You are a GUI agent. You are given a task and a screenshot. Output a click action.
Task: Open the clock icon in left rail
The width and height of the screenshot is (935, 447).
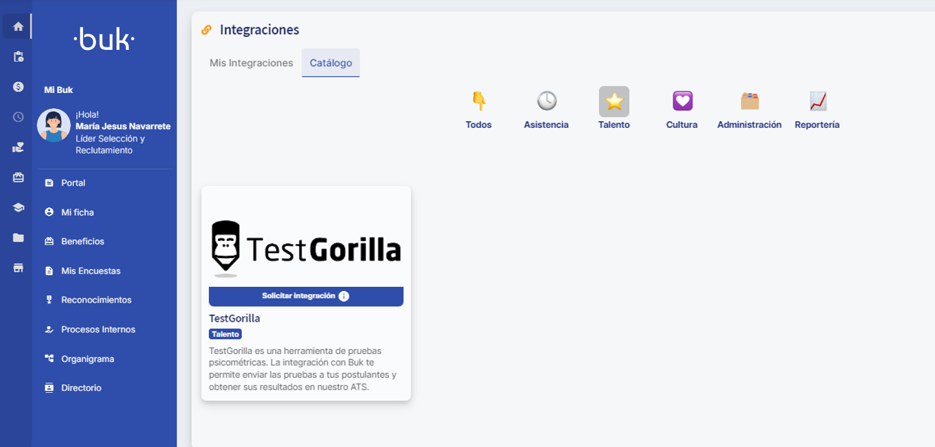pos(18,117)
